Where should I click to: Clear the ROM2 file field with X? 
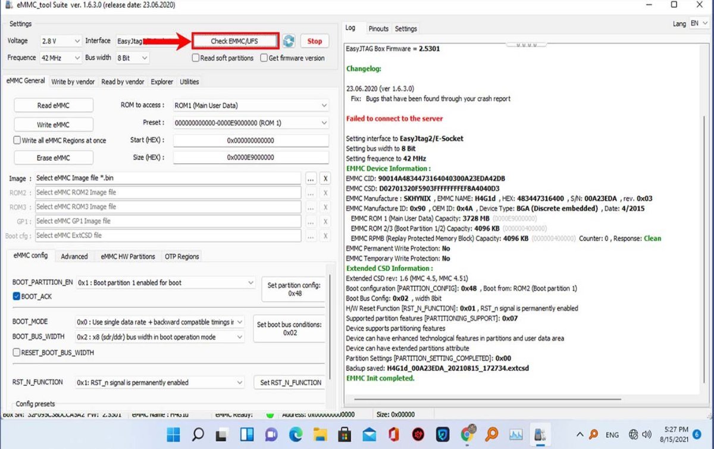click(x=325, y=192)
